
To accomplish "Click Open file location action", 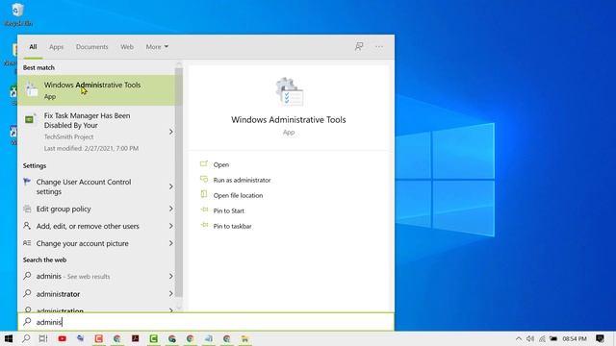I will [238, 195].
